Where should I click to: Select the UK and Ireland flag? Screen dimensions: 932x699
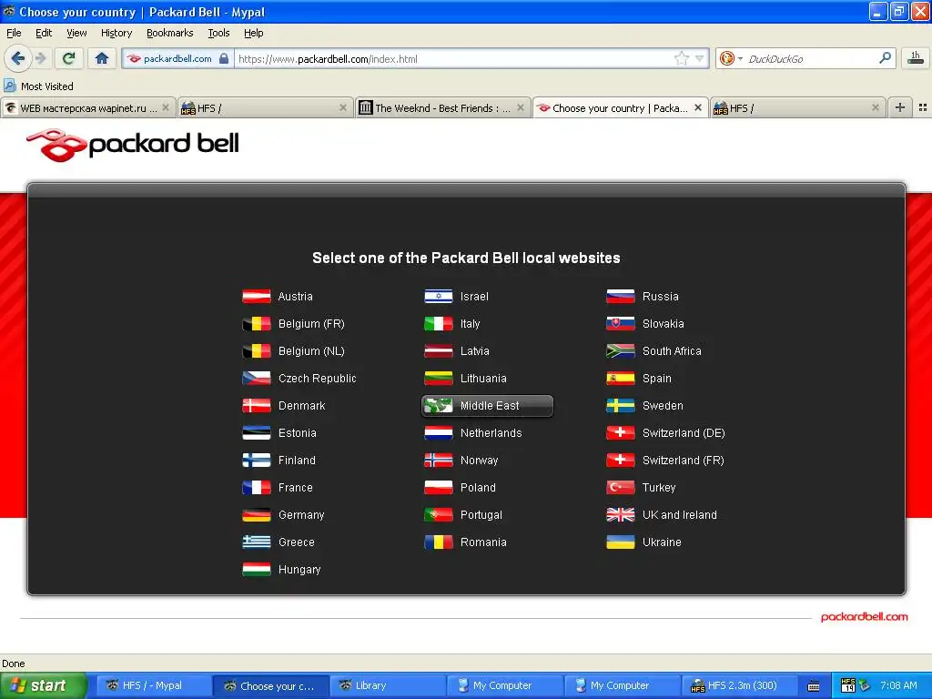pyautogui.click(x=620, y=515)
